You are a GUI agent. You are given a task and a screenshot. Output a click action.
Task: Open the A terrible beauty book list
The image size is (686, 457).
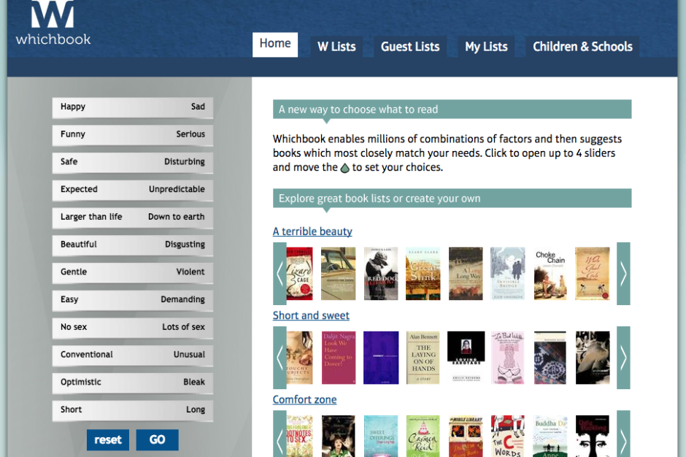coord(312,231)
